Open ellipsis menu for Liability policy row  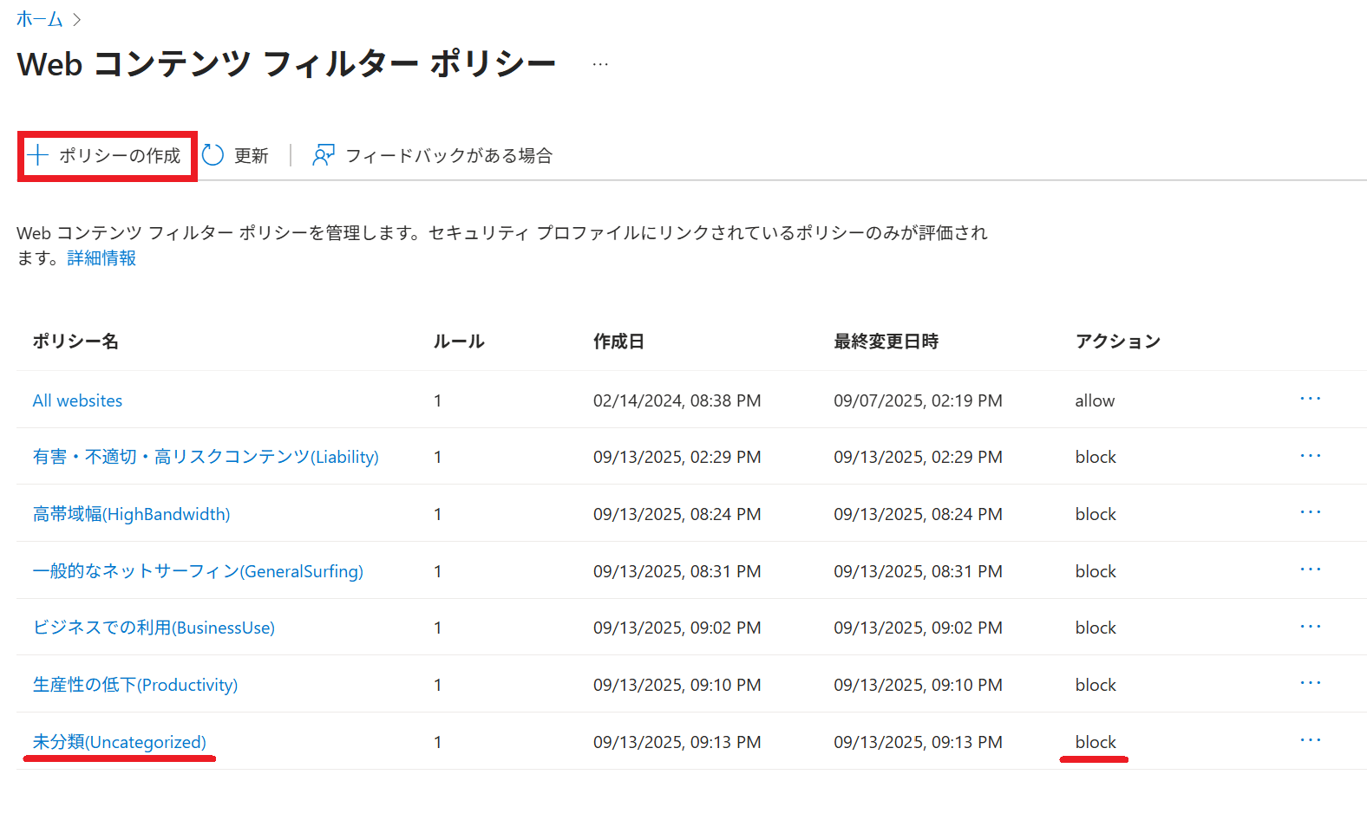[1310, 455]
